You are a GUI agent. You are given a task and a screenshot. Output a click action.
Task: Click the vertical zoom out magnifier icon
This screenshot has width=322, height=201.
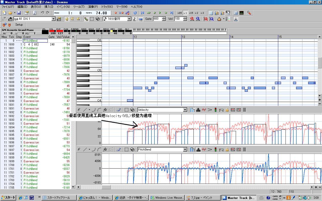[x=212, y=19]
